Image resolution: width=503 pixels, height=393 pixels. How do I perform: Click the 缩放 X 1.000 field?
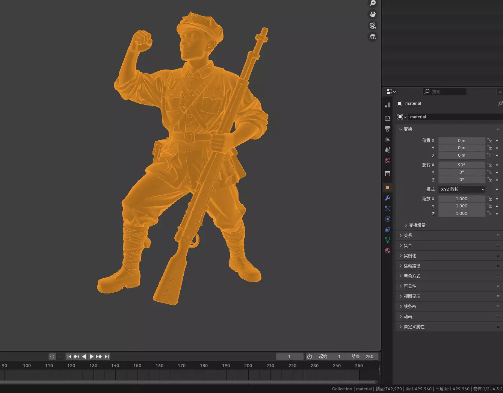click(x=462, y=199)
